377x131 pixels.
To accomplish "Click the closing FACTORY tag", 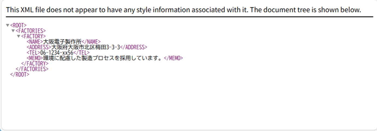I will (35, 64).
